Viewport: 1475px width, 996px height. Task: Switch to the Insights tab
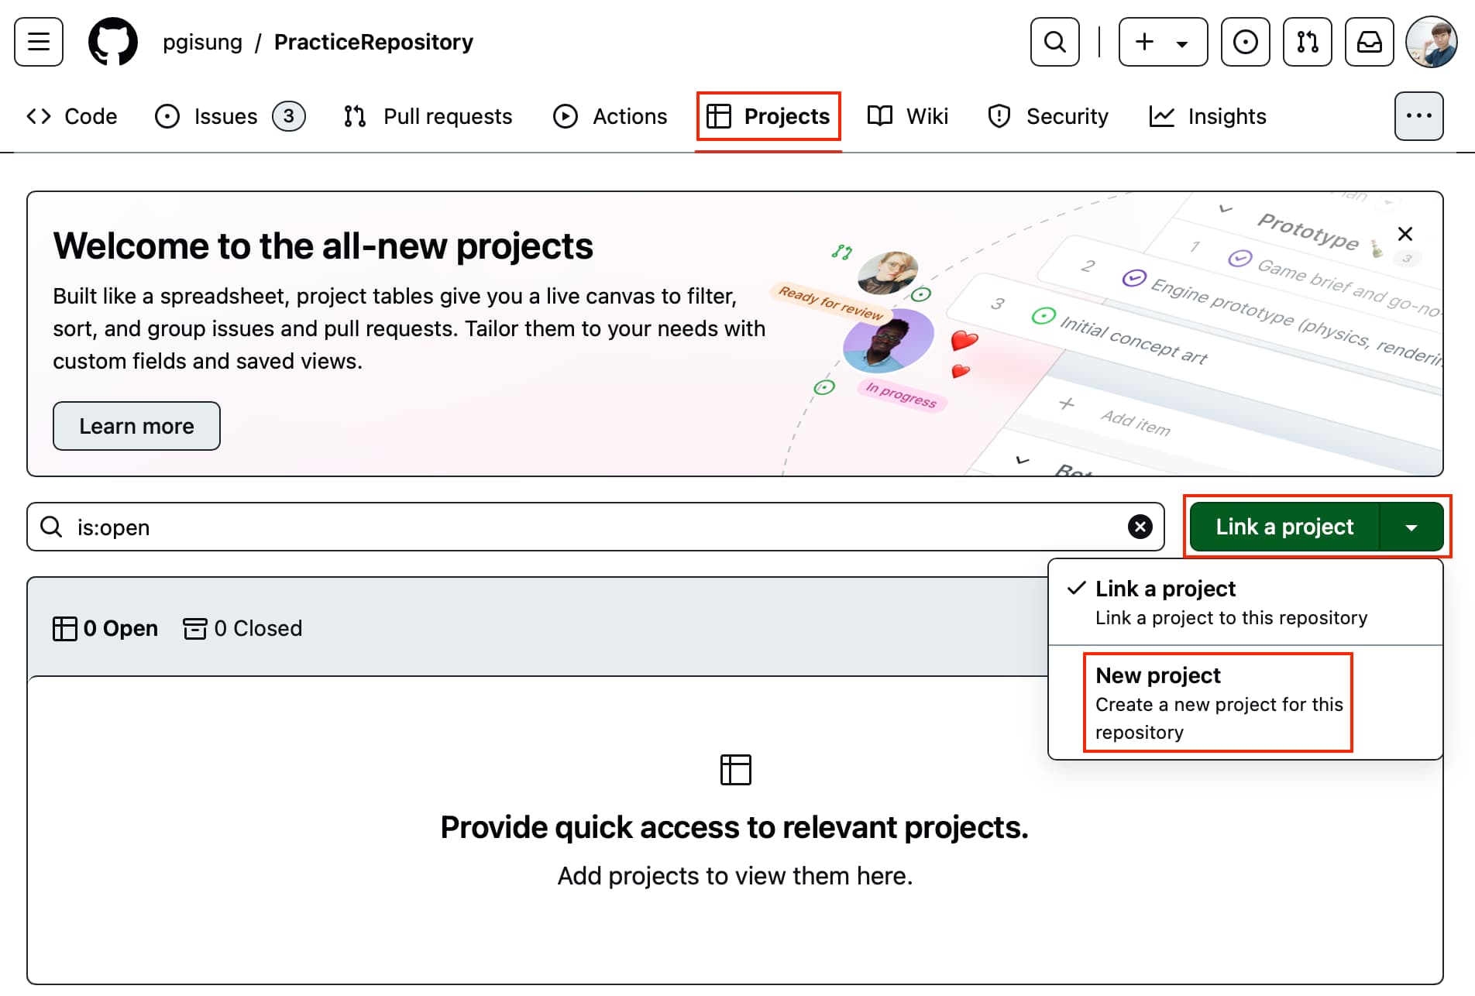click(x=1208, y=116)
